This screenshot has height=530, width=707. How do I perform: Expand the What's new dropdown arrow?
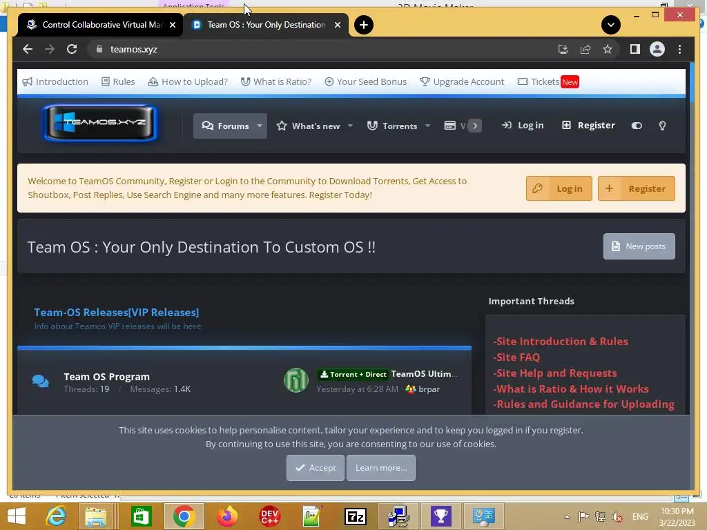pos(350,126)
